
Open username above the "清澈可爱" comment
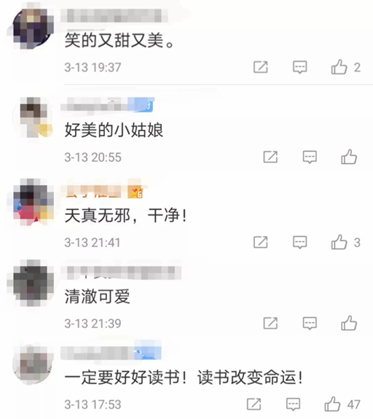pos(122,273)
